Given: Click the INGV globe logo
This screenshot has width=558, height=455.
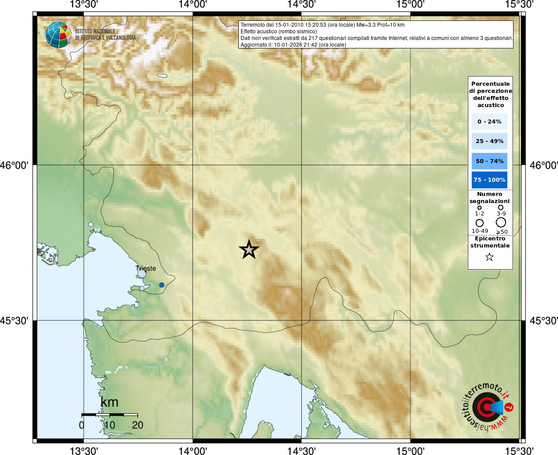Looking at the screenshot, I should [58, 35].
